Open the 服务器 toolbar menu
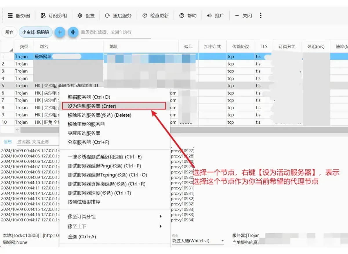Screen dimensions: 348x254 tap(19, 16)
